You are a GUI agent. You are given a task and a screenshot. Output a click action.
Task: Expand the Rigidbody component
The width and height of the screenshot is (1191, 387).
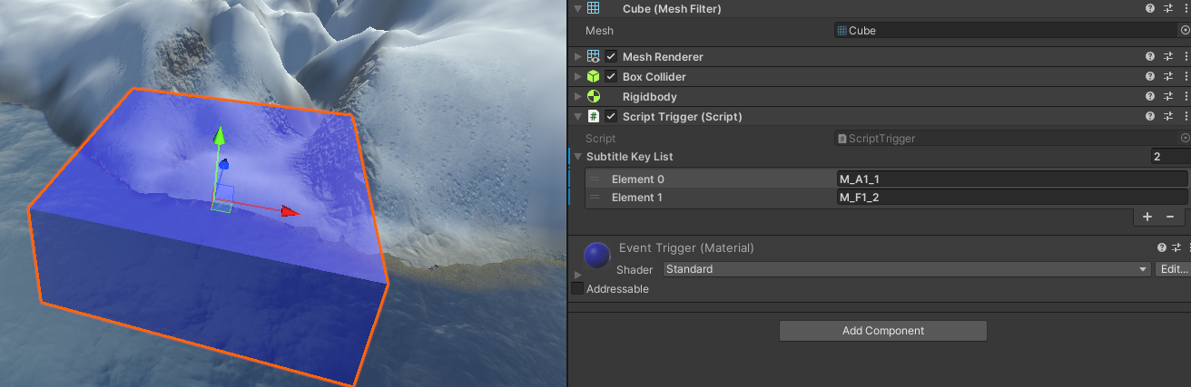pyautogui.click(x=578, y=96)
